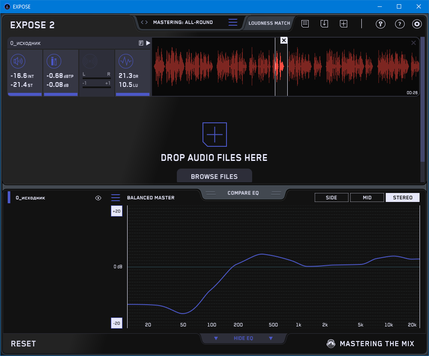Play the 0_исходник track

(x=148, y=43)
